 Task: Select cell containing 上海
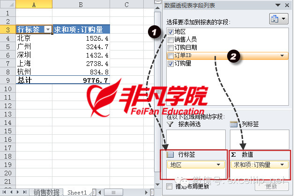(34, 64)
